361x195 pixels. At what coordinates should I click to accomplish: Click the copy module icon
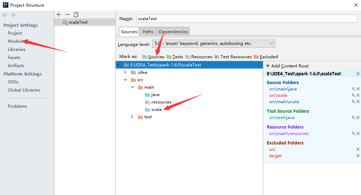tap(76, 14)
